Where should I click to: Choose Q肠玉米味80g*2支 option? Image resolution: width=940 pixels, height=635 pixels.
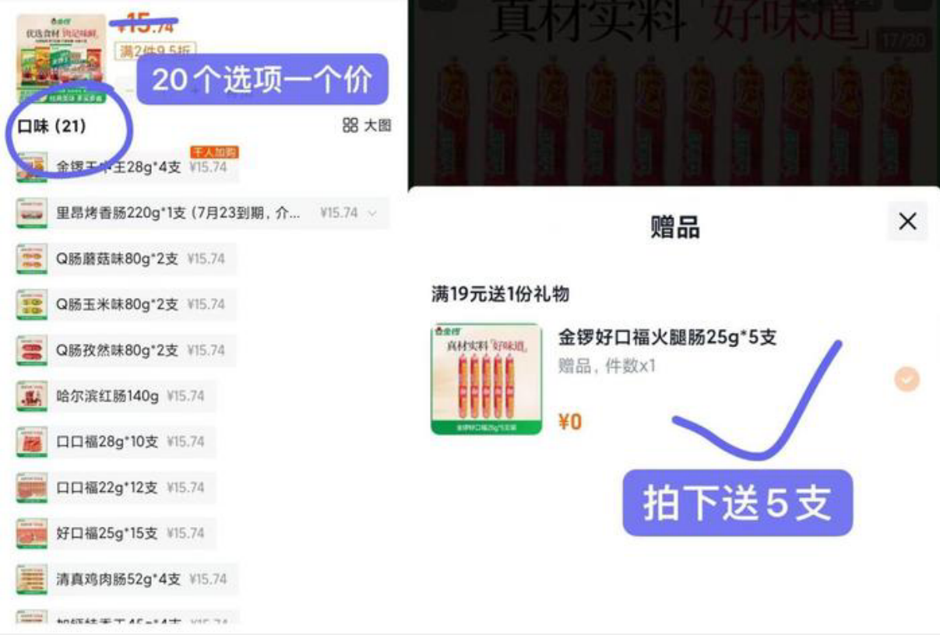pyautogui.click(x=125, y=304)
